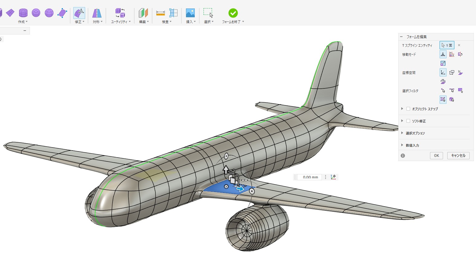This screenshot has width=476, height=268.
Task: Open the 構築 menu
Action: pyautogui.click(x=144, y=22)
